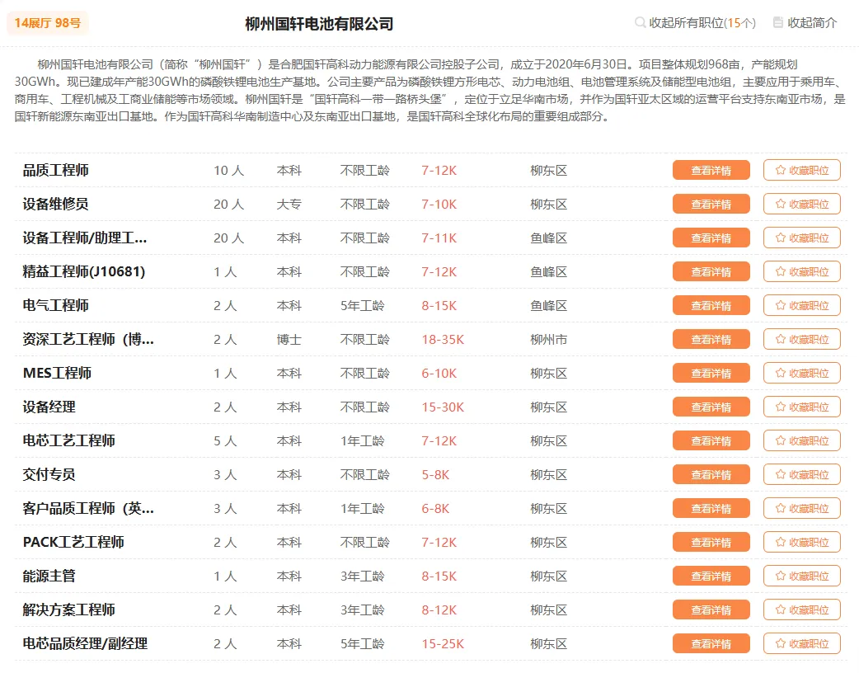Image resolution: width=859 pixels, height=673 pixels.
Task: Open the 电气工程师 job title
Action: click(x=55, y=305)
